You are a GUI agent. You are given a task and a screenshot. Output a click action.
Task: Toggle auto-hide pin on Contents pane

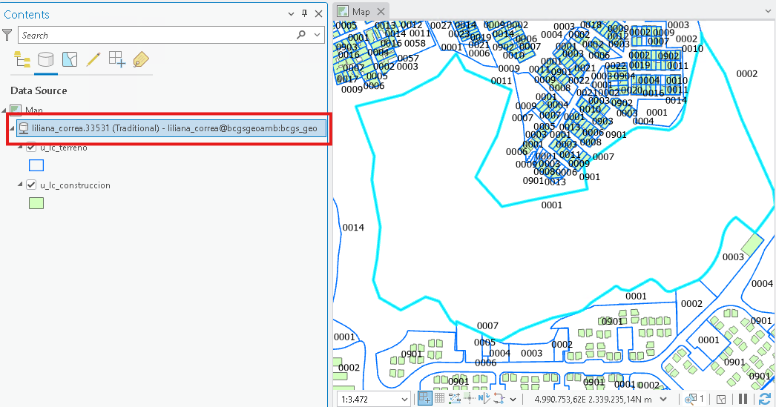click(x=304, y=13)
